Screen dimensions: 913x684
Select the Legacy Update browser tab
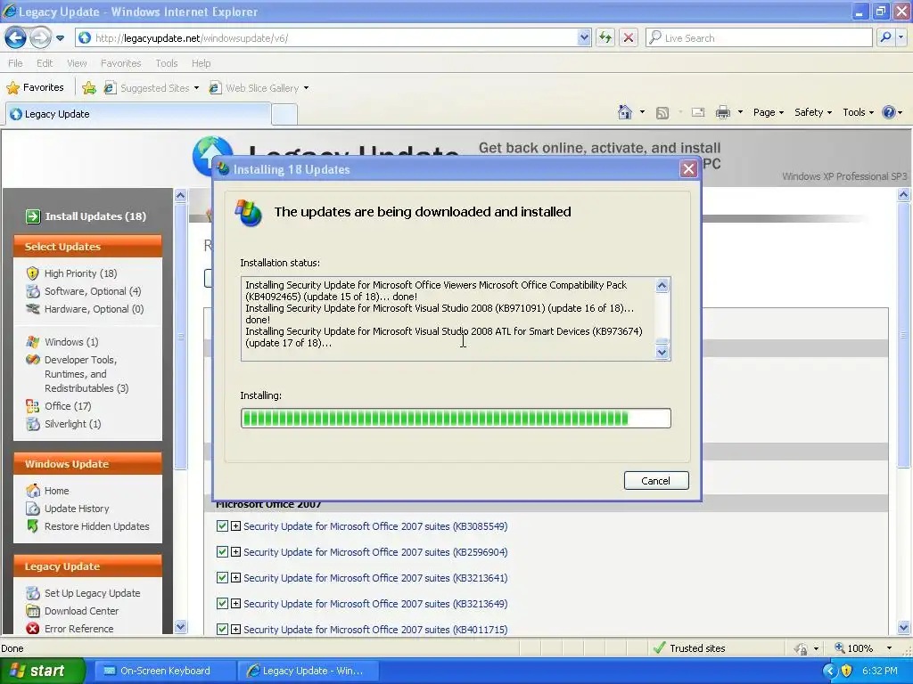pyautogui.click(x=138, y=114)
